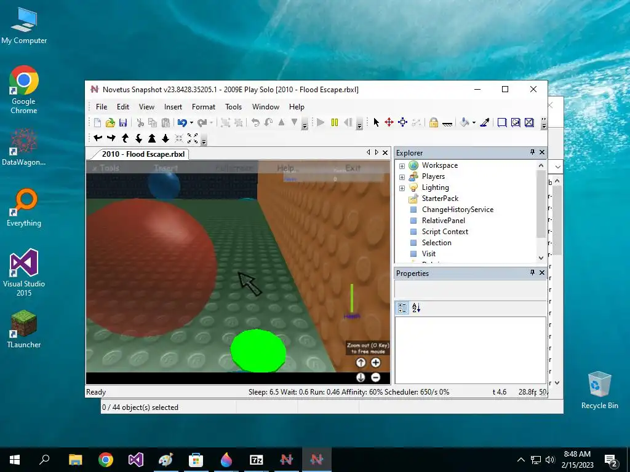Pause the simulation with yellow pause icon
The height and width of the screenshot is (472, 630).
click(334, 122)
